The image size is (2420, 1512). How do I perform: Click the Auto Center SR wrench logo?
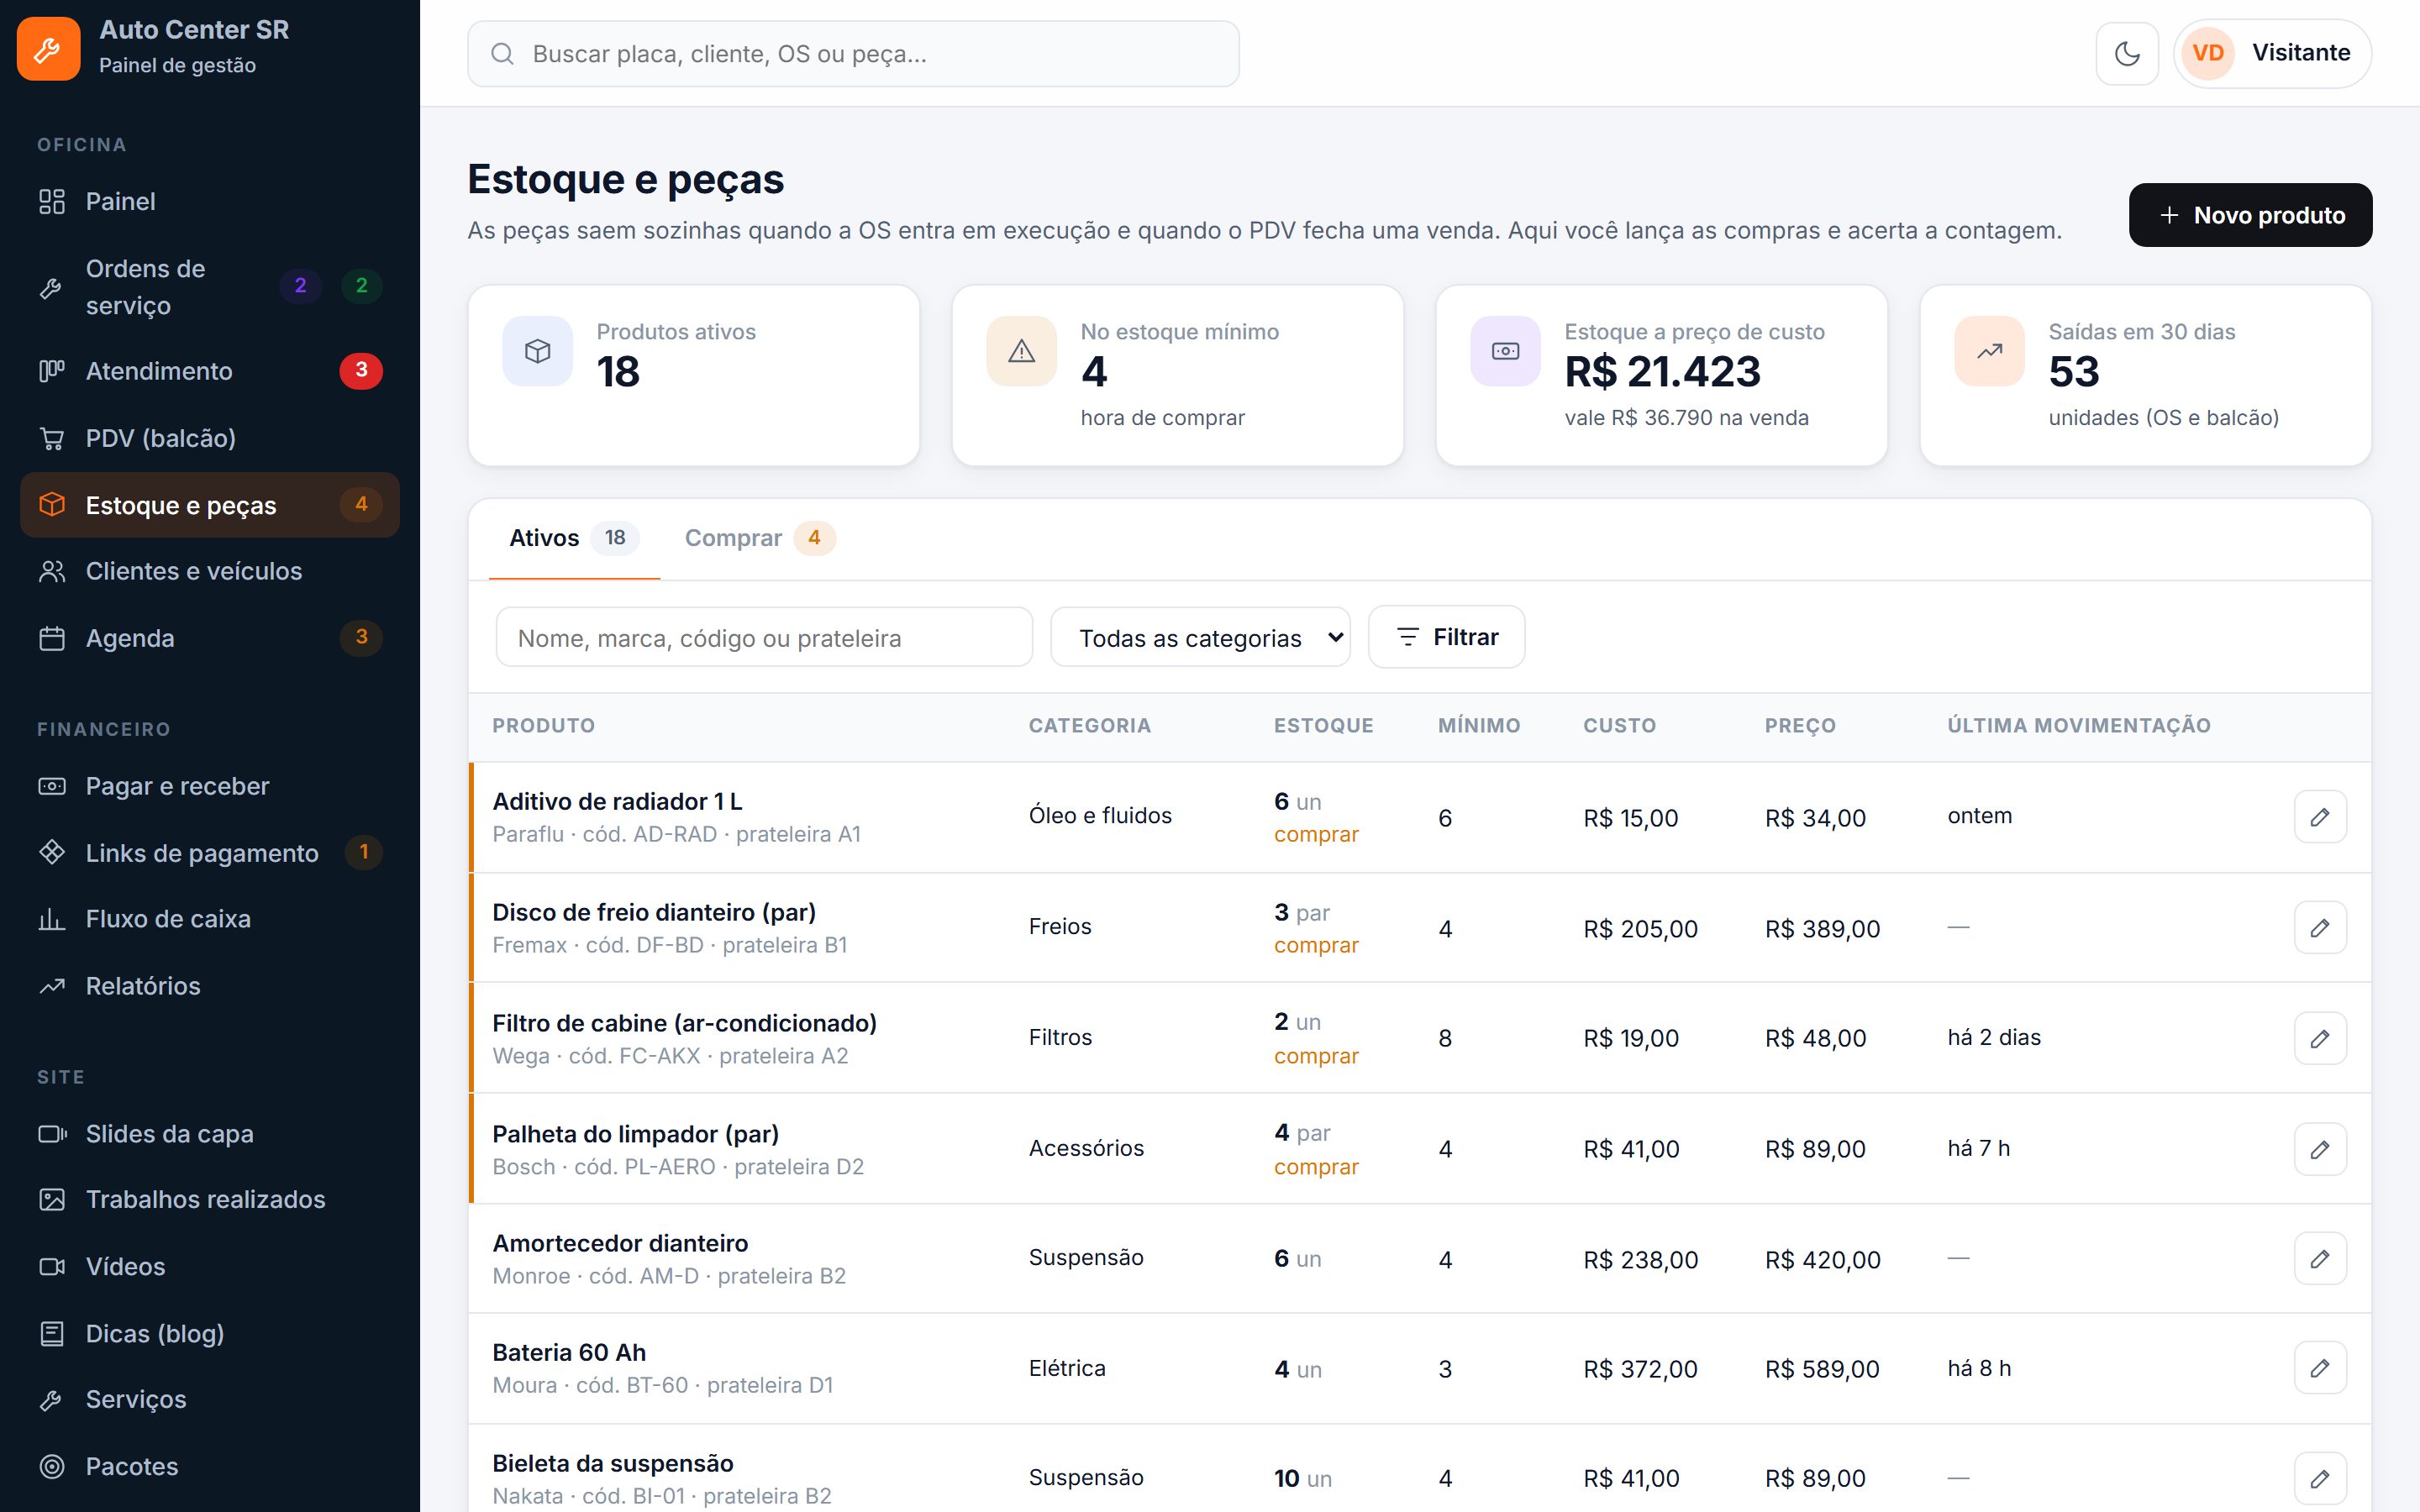click(x=48, y=48)
